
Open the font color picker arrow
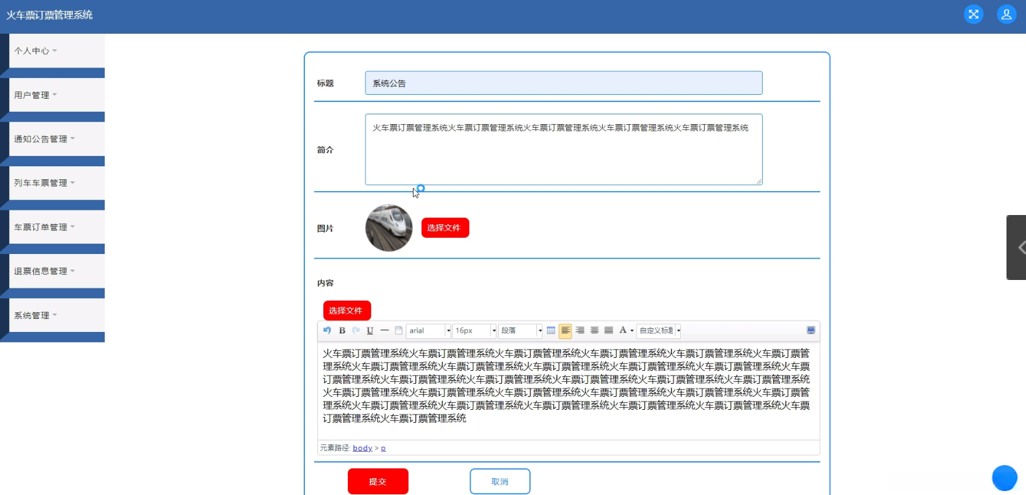coord(632,331)
